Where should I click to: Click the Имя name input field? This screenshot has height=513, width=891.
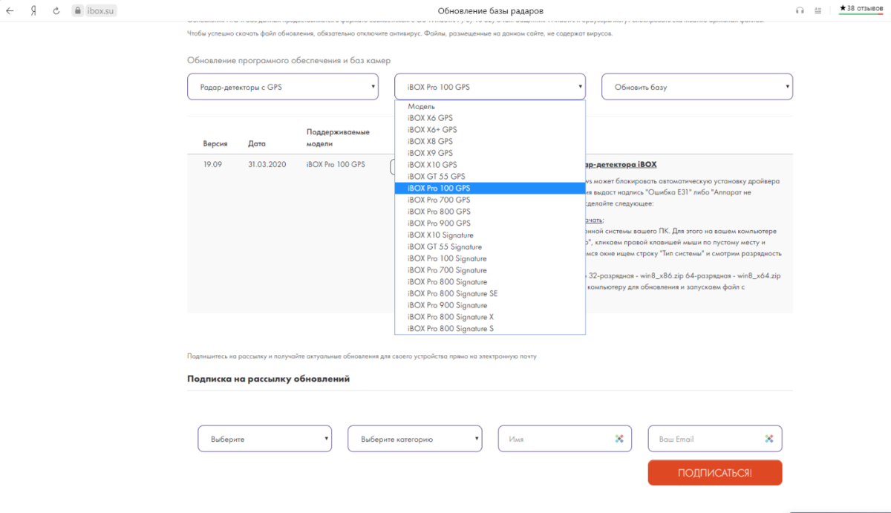click(x=565, y=439)
